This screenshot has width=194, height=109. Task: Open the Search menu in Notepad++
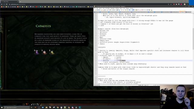tap(100, 8)
